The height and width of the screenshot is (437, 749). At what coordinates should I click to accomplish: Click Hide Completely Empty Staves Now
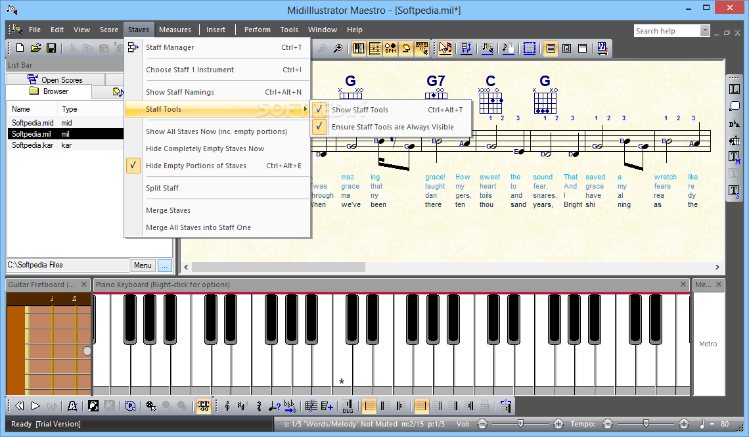(x=217, y=149)
